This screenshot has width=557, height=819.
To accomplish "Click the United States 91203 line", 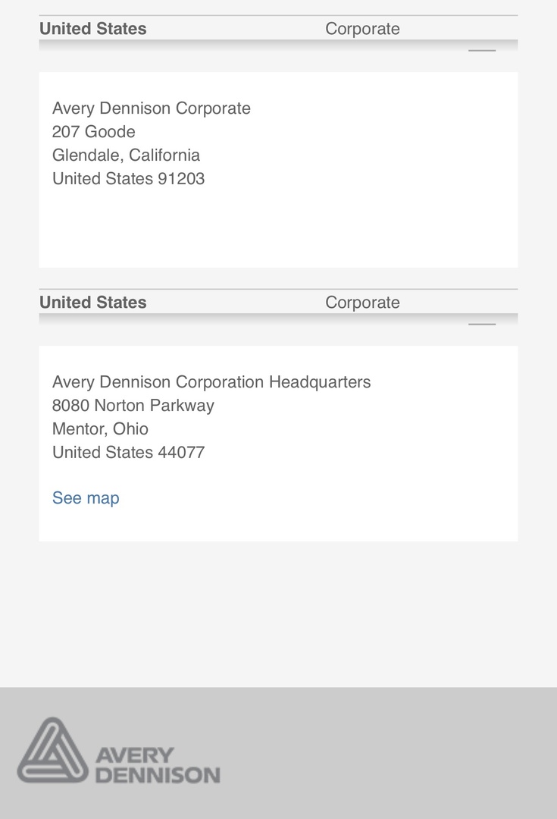I will 128,179.
